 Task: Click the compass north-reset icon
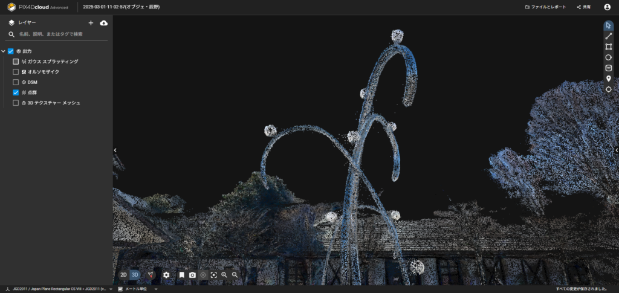(x=151, y=275)
